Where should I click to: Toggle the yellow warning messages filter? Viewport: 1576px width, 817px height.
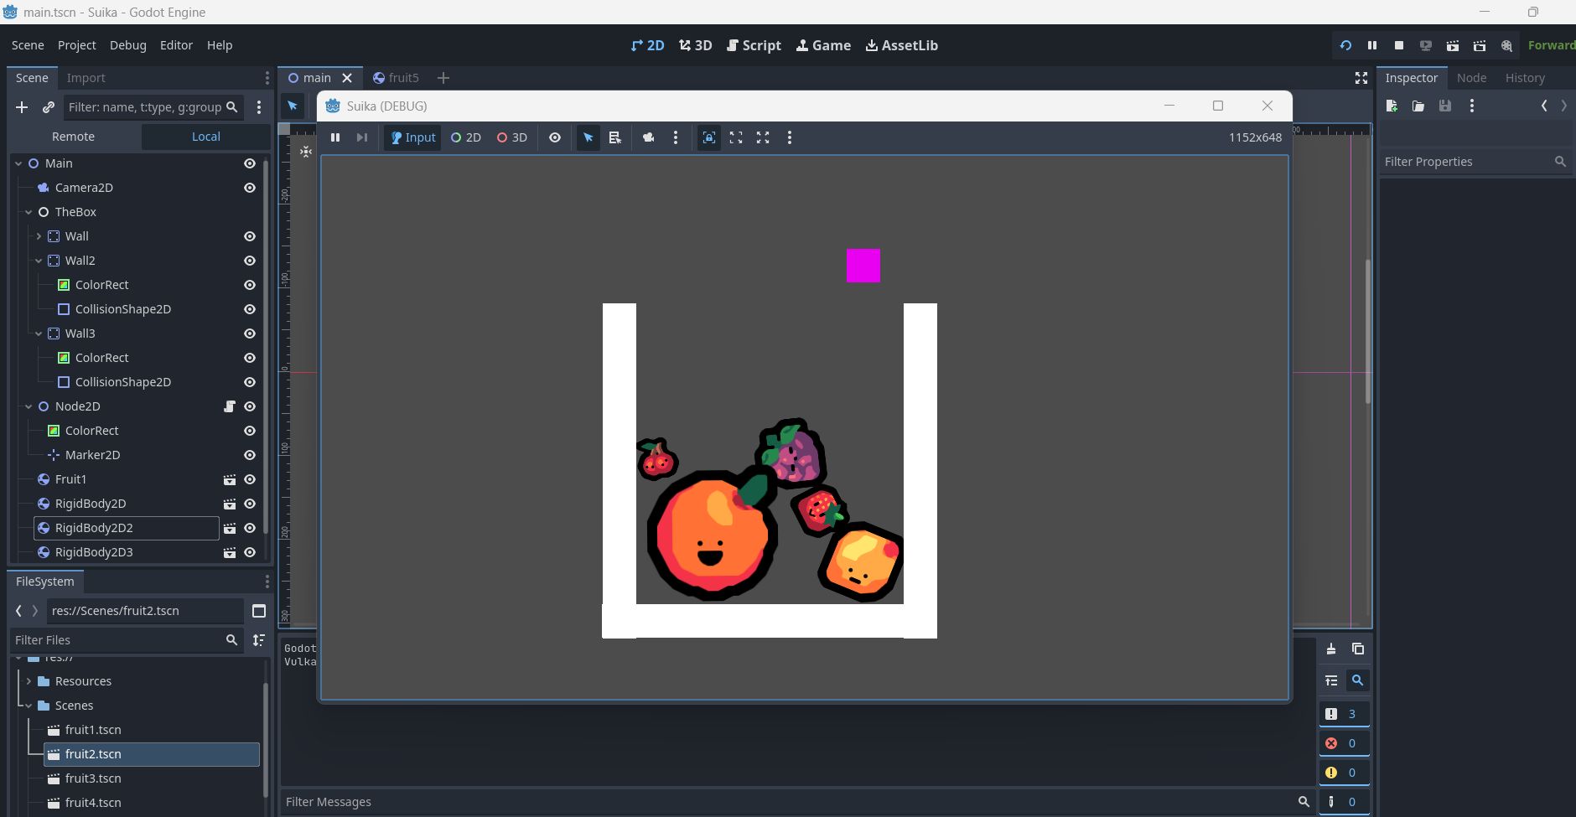1344,773
